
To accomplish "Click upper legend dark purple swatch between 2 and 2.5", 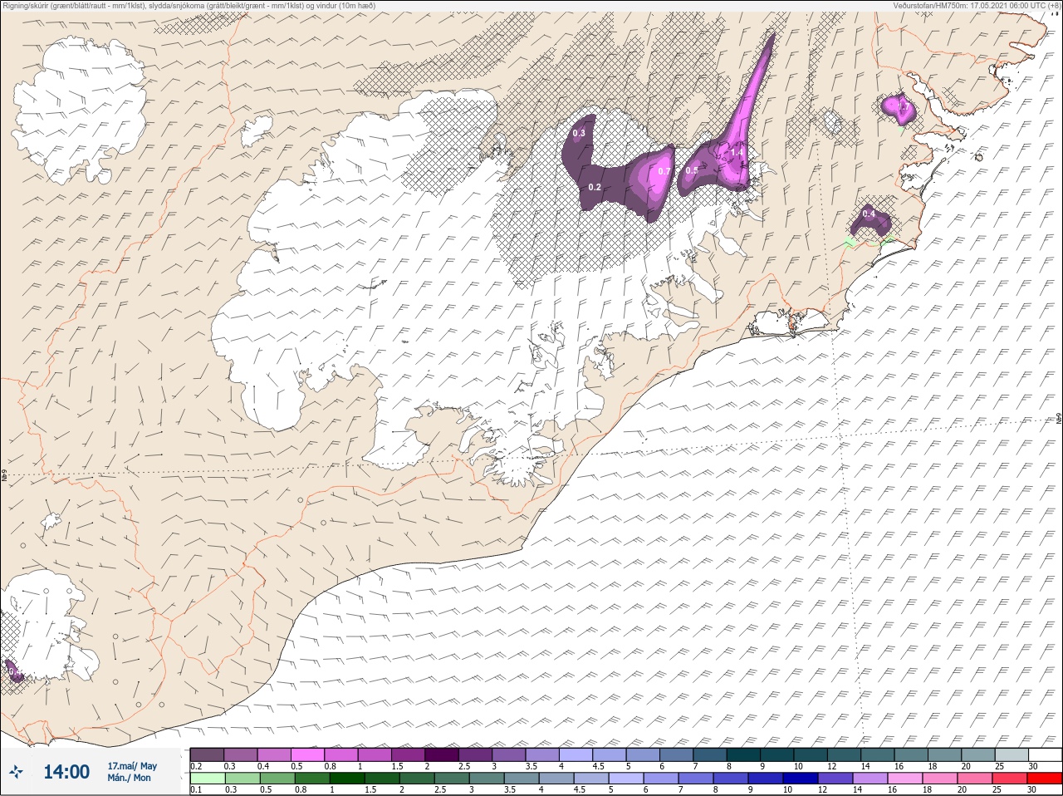I will coord(443,754).
